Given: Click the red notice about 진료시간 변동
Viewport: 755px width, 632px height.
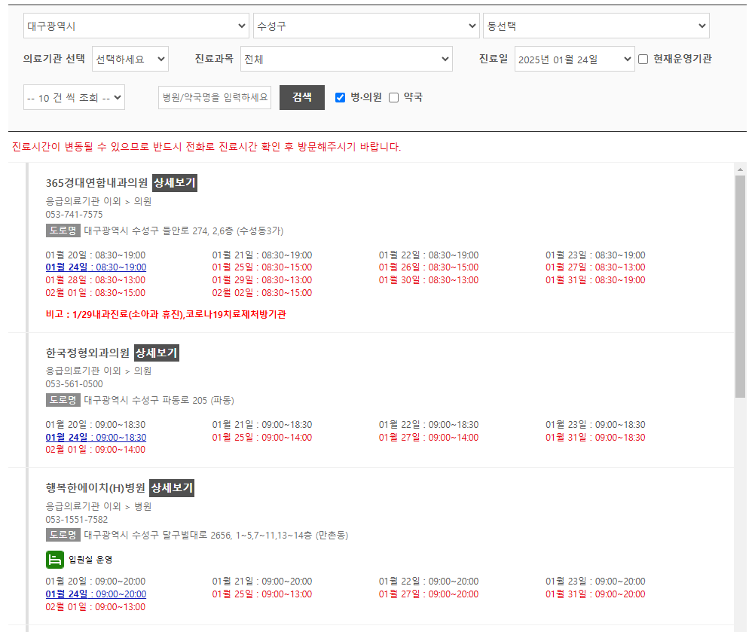Looking at the screenshot, I should tap(206, 147).
